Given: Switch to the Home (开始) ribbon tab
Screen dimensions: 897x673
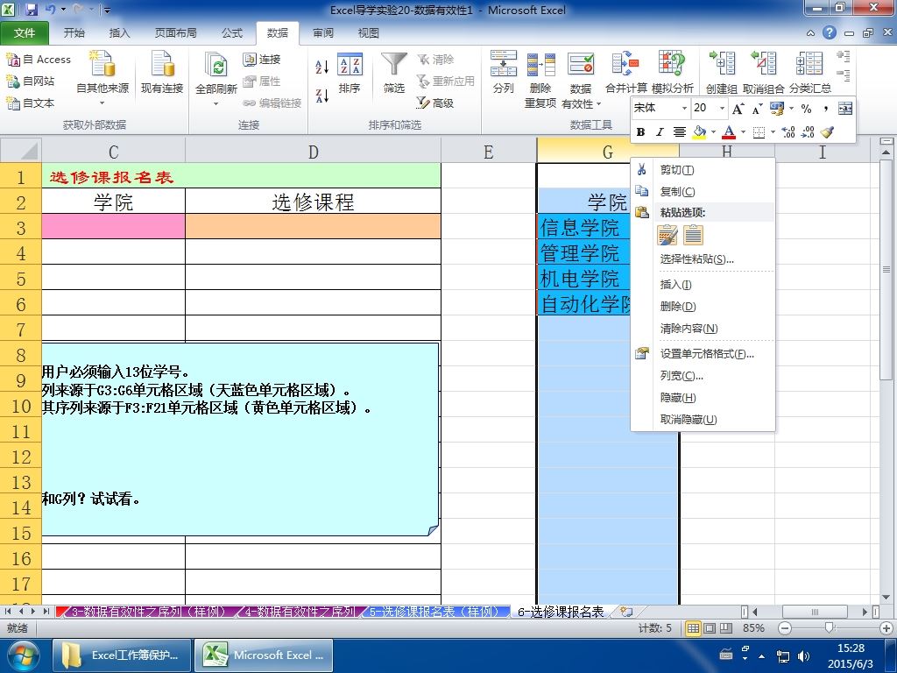Looking at the screenshot, I should pos(74,33).
